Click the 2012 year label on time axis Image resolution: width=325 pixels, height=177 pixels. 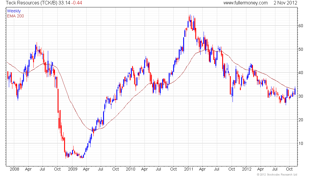tap(247, 169)
